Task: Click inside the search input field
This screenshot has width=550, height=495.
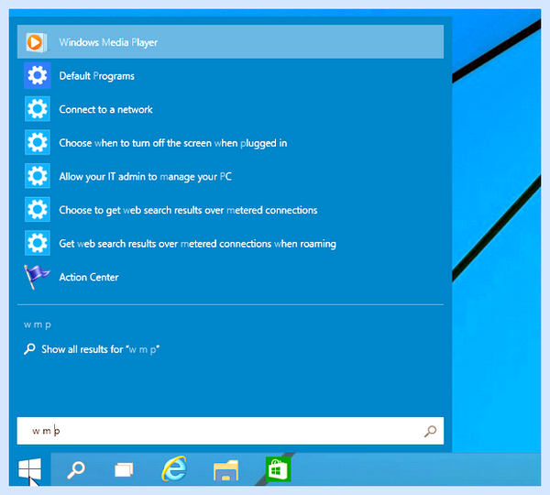Action: point(230,431)
